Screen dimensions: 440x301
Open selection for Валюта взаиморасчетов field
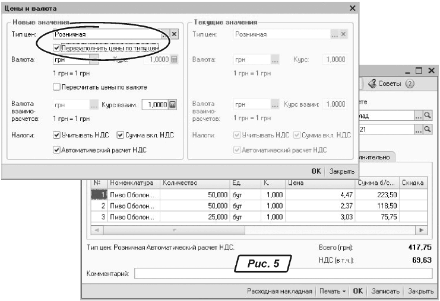(x=94, y=105)
